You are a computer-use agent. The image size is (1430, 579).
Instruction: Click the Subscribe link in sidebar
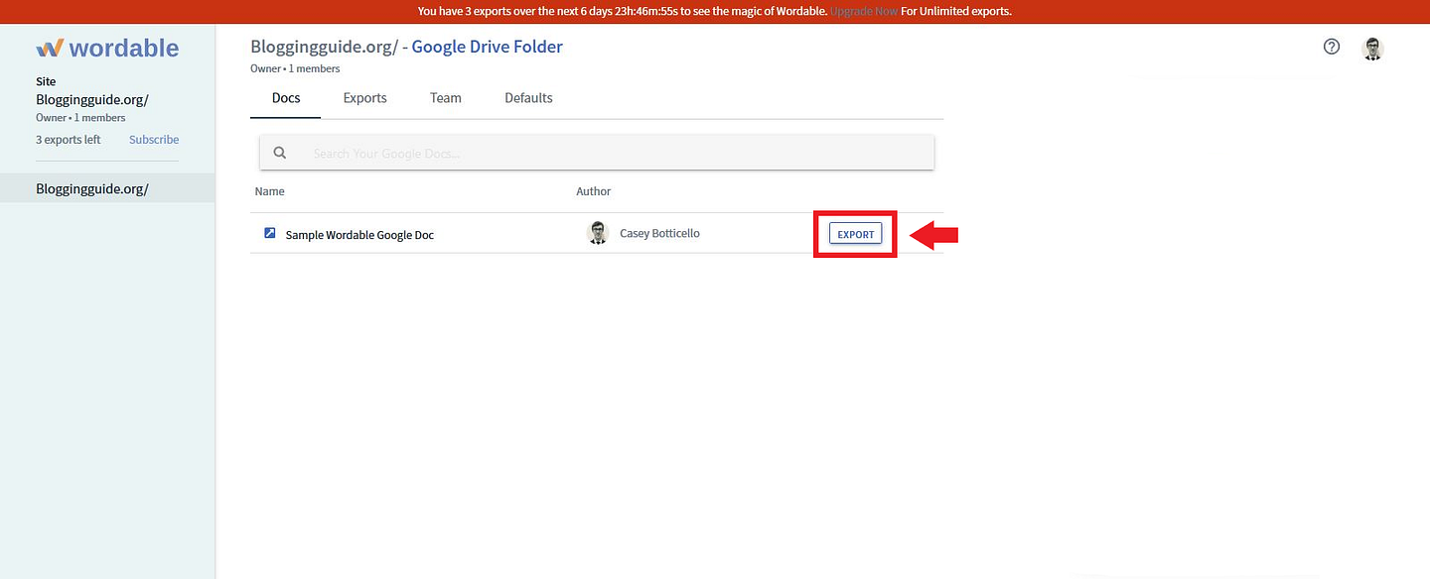click(x=154, y=140)
